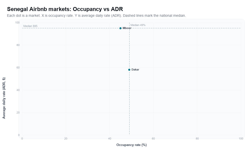Click the Mbour market data point

(x=120, y=28)
